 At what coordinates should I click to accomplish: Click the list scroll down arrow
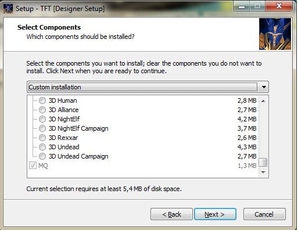click(x=263, y=172)
